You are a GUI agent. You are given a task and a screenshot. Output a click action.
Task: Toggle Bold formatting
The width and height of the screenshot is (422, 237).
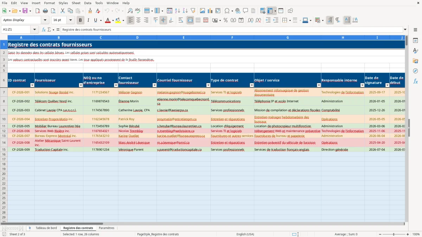point(81,20)
